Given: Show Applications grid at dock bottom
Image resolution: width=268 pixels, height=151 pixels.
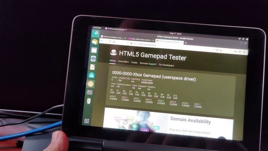Looking at the screenshot, I should [87, 121].
